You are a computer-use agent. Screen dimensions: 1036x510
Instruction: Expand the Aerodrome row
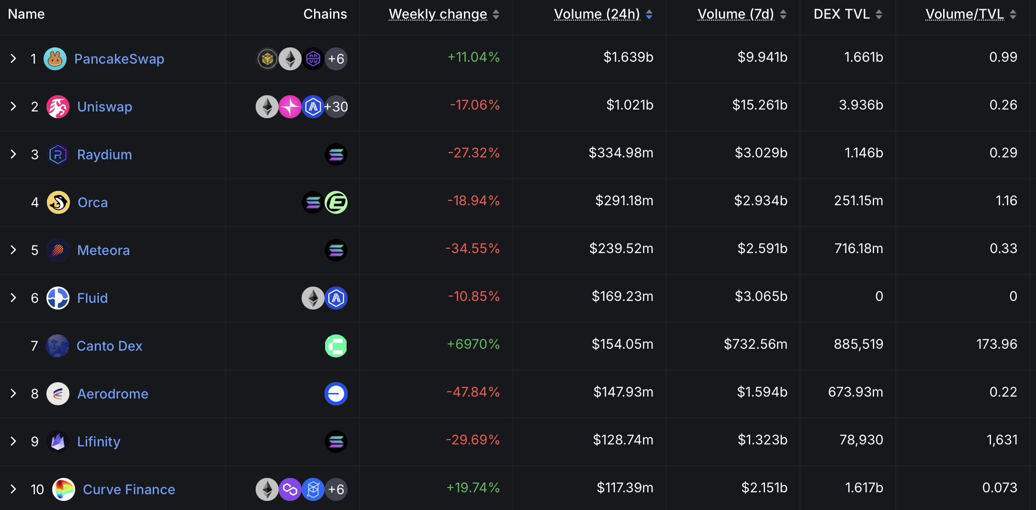point(13,393)
